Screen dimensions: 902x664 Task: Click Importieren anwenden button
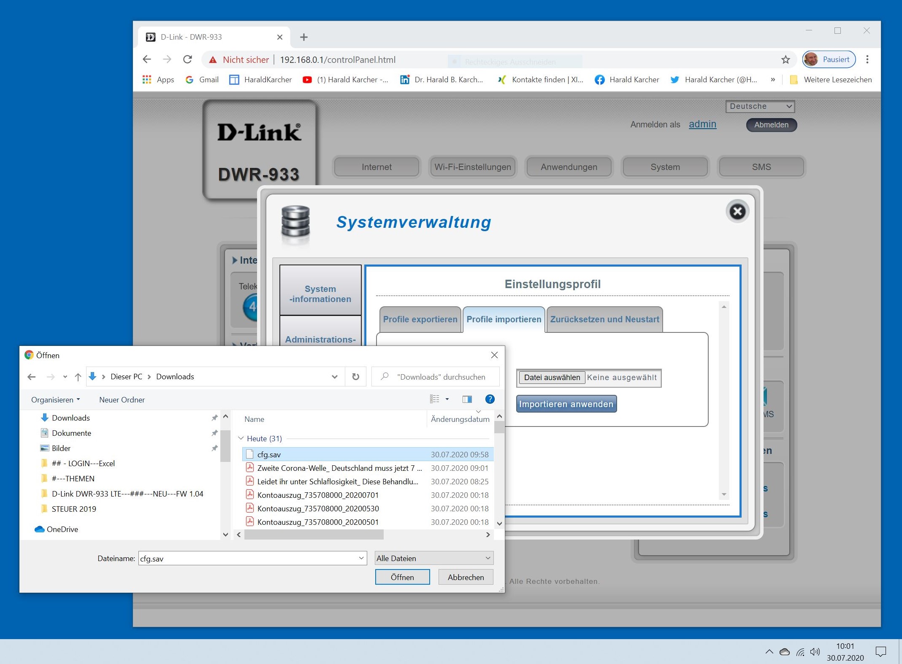[x=566, y=404]
